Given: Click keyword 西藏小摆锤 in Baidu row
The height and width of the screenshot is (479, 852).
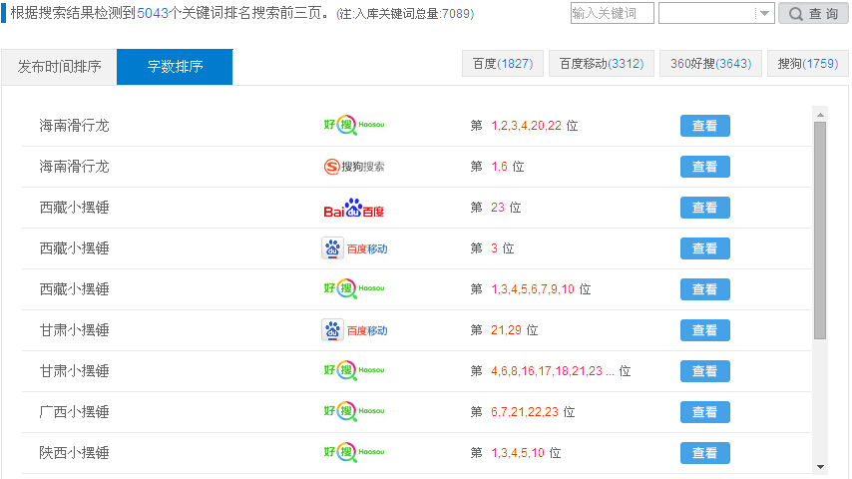Looking at the screenshot, I should pyautogui.click(x=74, y=208).
